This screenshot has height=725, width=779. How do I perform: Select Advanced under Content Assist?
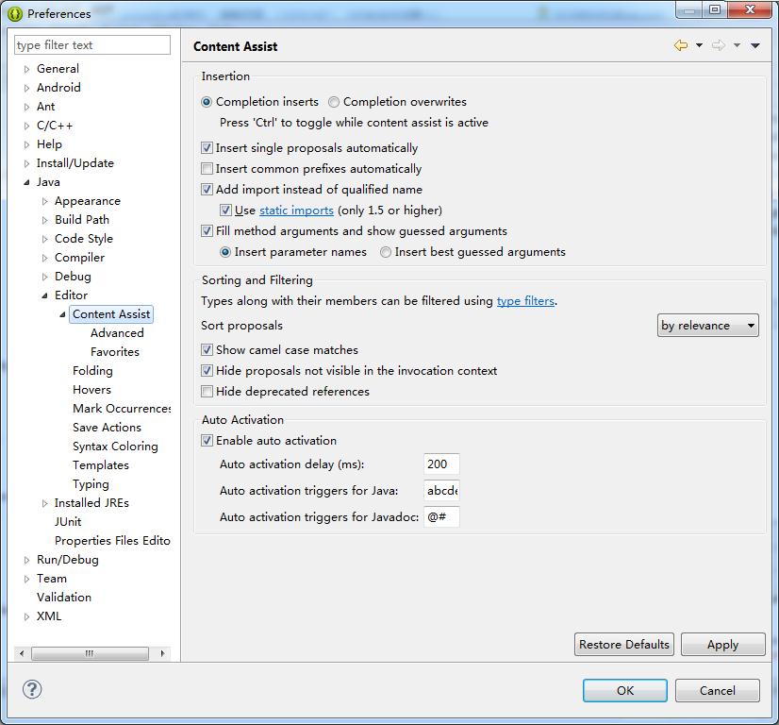tap(117, 333)
